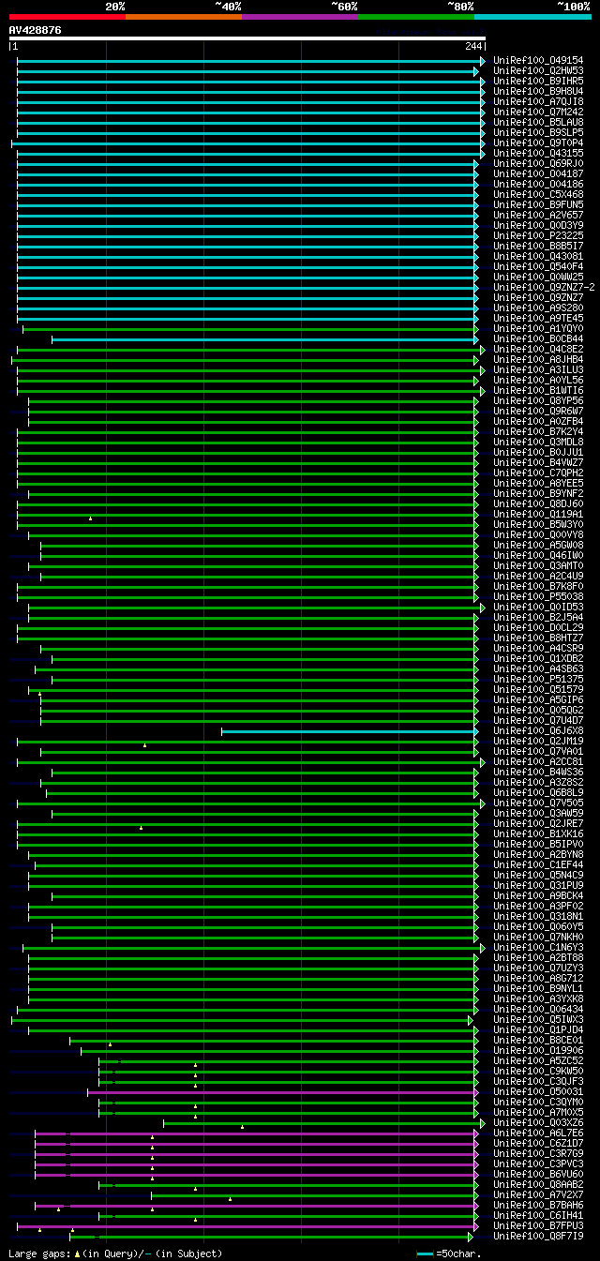Image resolution: width=600 pixels, height=1261 pixels.
Task: Select the UniRef100_Q6J6X8 label
Action: coord(538,731)
